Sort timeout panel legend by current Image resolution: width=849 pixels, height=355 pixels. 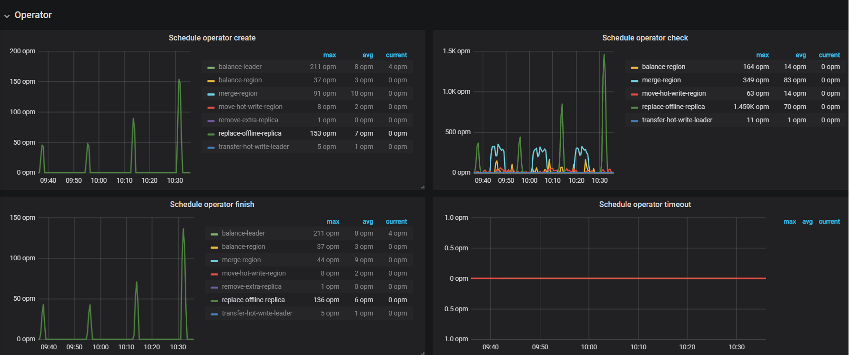829,222
